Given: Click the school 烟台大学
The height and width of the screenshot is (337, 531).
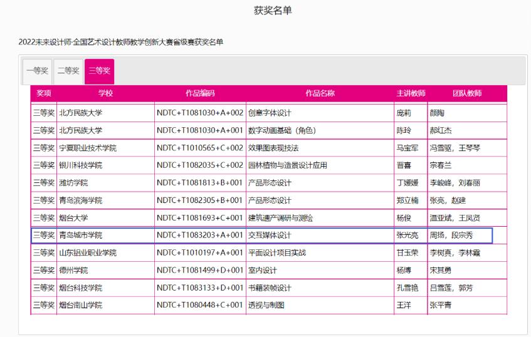Looking at the screenshot, I should point(73,218).
